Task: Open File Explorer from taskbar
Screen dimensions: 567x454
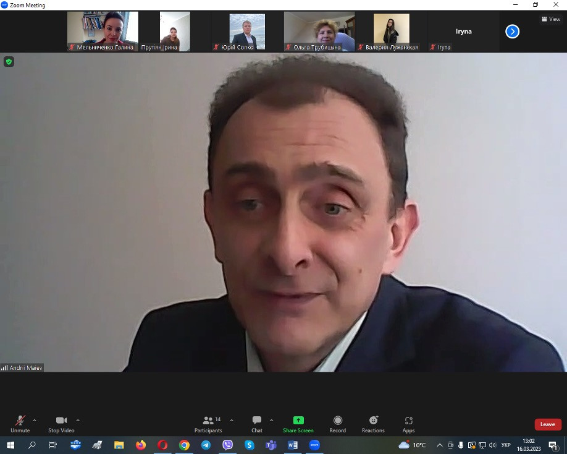Action: point(119,445)
